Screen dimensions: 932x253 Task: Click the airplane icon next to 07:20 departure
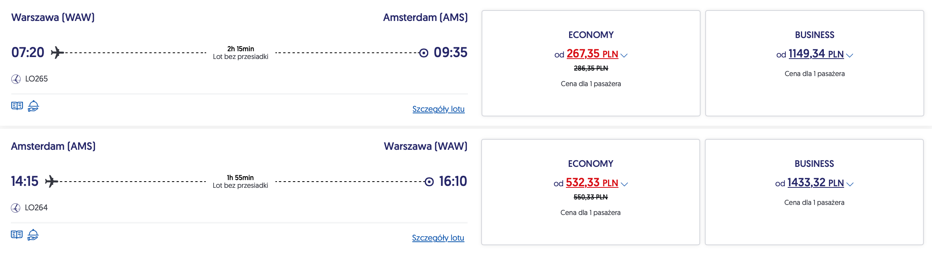coord(57,52)
